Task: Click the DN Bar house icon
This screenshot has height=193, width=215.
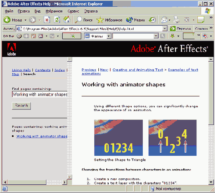Action: [x=41, y=36]
